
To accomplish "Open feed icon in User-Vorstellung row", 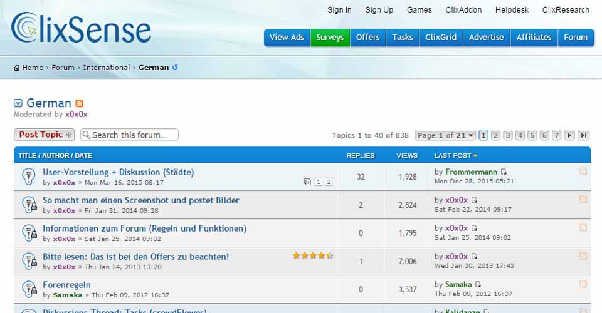I will (583, 172).
